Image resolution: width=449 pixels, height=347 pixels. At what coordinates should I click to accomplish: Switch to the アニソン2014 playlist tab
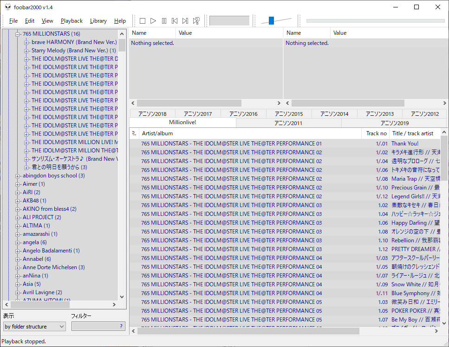pyautogui.click(x=334, y=114)
